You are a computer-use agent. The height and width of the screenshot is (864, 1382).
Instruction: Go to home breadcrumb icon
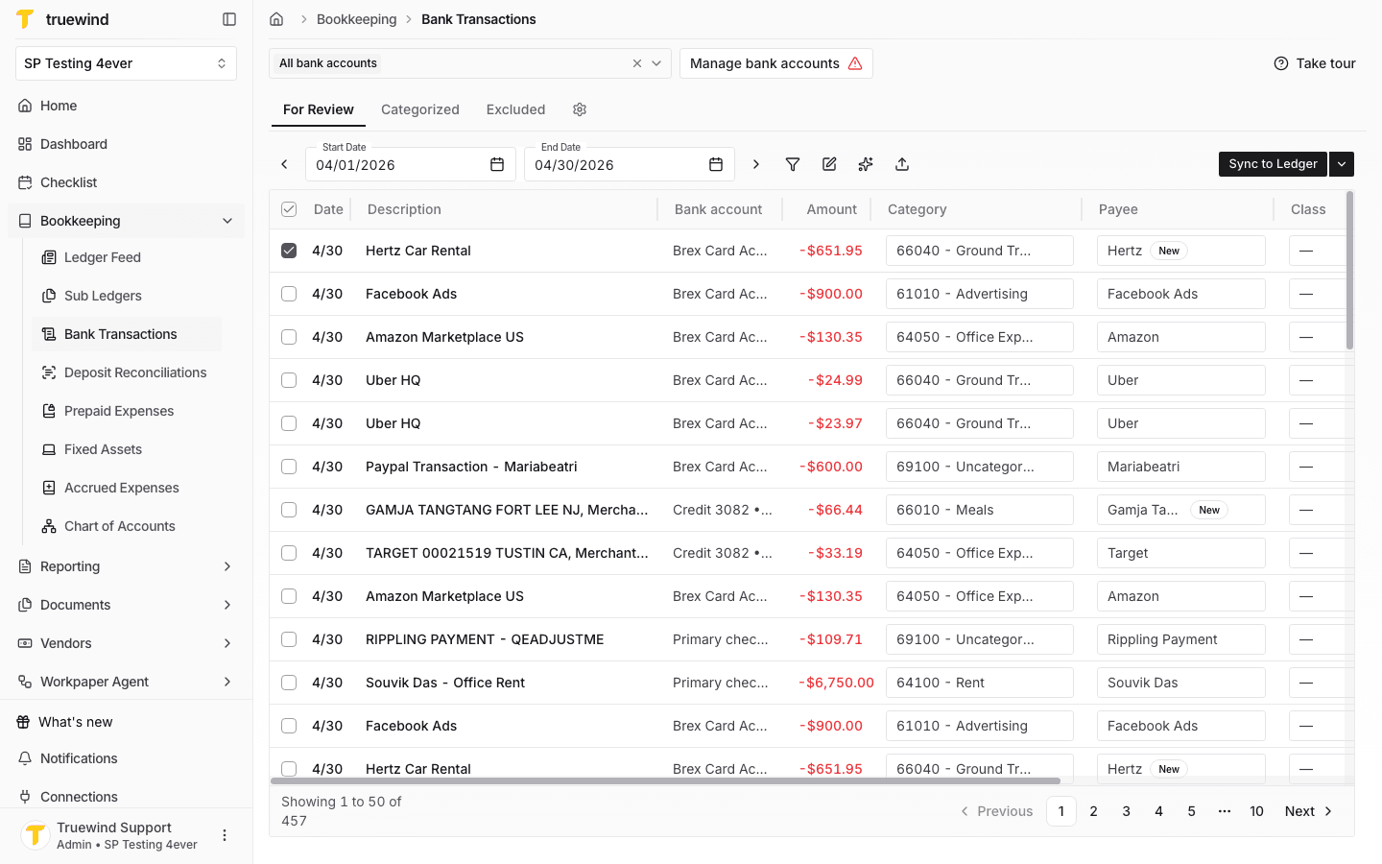[x=276, y=19]
